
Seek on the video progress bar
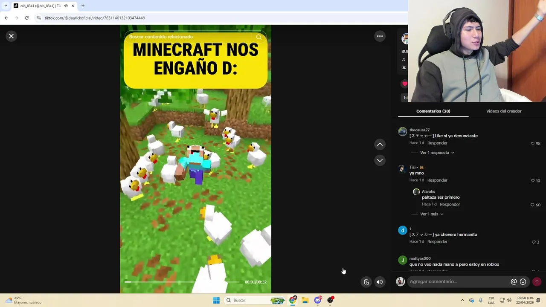(x=182, y=282)
